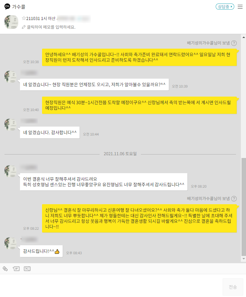Click the memo field 클릭하여 메모를 입력하세요
Screen dimensions: 246x297
tap(51, 27)
